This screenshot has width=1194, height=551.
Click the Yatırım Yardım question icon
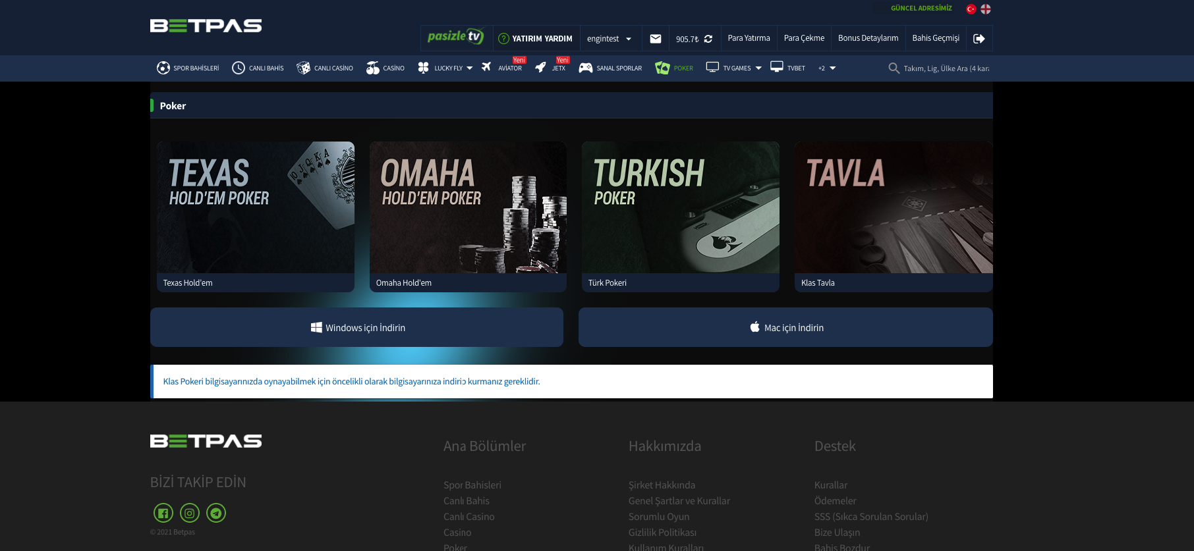pos(503,39)
